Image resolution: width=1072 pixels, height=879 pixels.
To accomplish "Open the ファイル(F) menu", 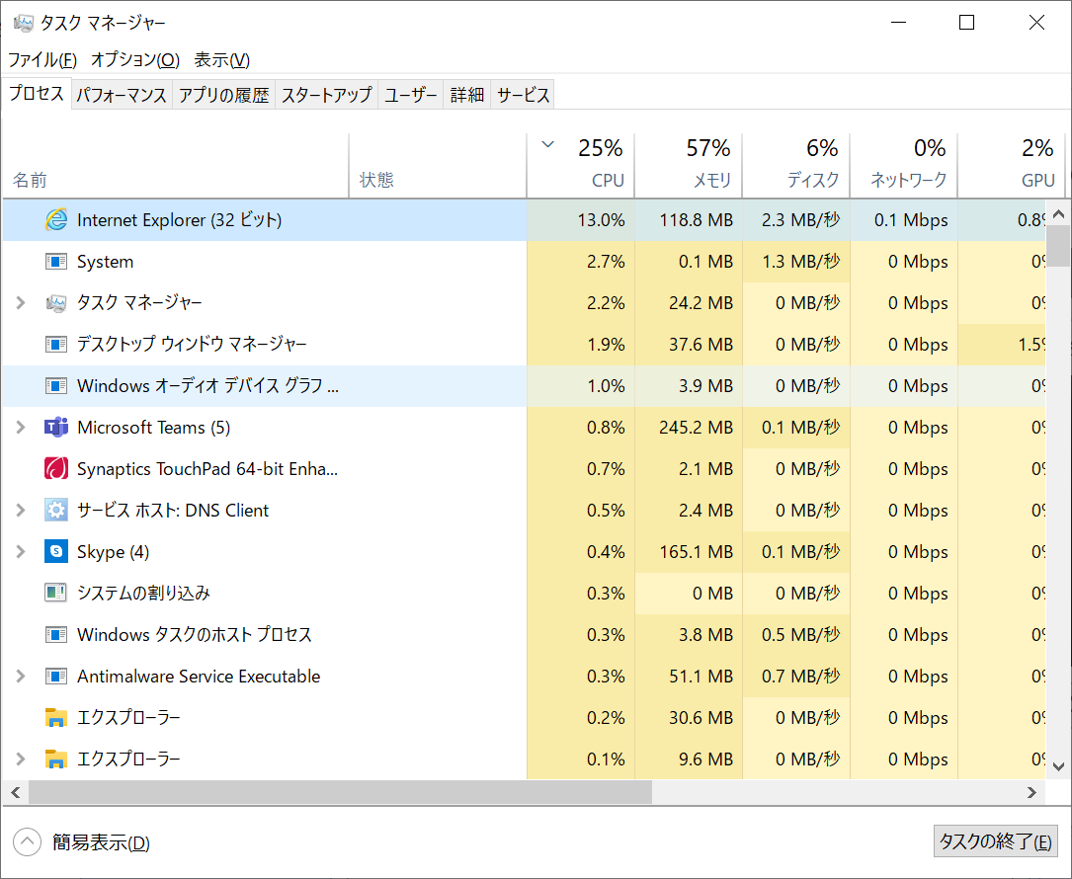I will [x=42, y=60].
